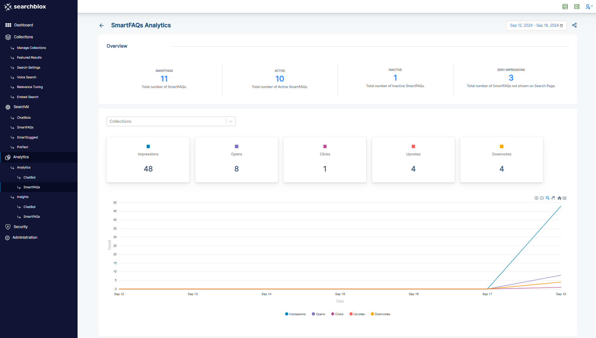Screen dimensions: 596x338
Task: Click the Inactive count value 1
Action: click(395, 78)
